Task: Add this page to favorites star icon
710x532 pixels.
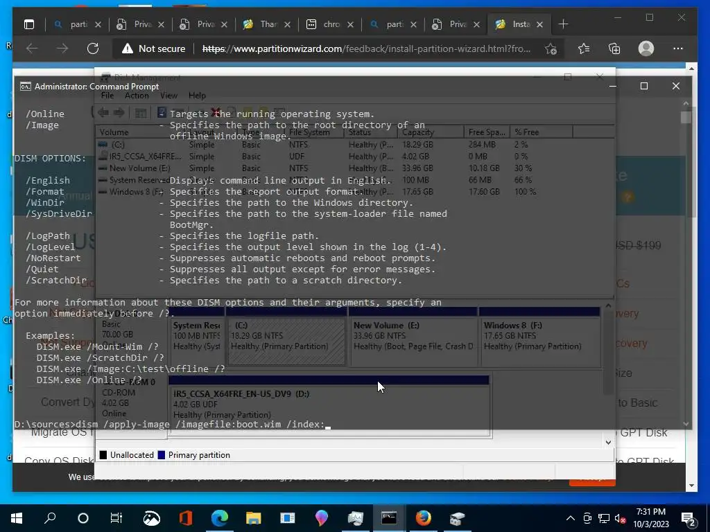Action: (551, 48)
